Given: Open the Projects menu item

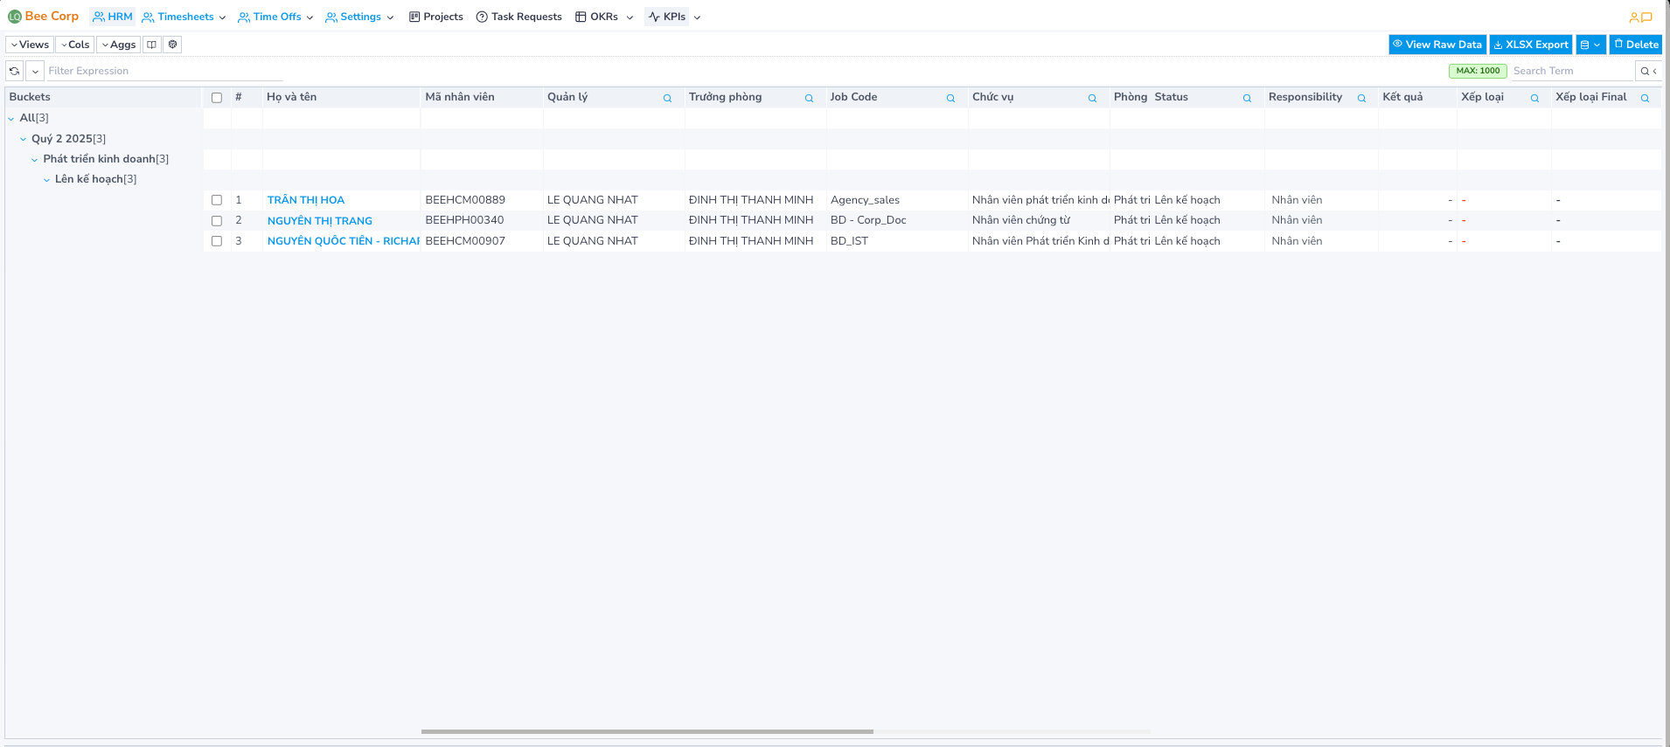Looking at the screenshot, I should tap(436, 17).
